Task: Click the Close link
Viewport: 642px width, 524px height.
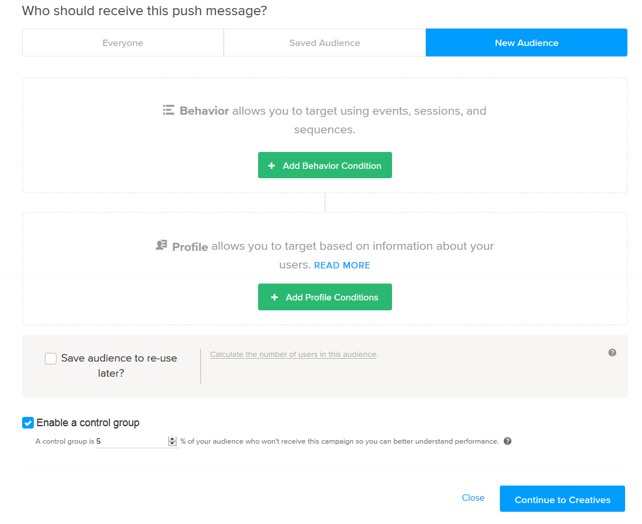Action: pos(473,498)
